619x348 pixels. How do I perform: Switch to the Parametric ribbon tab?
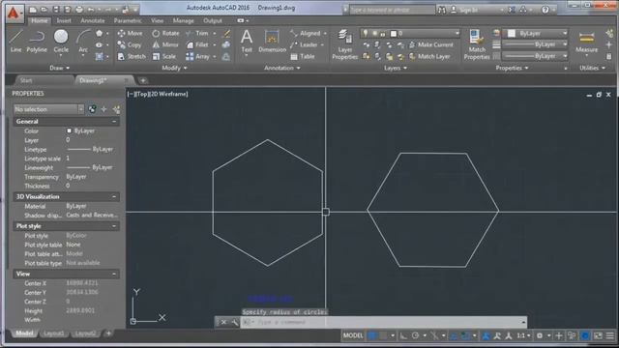(128, 20)
